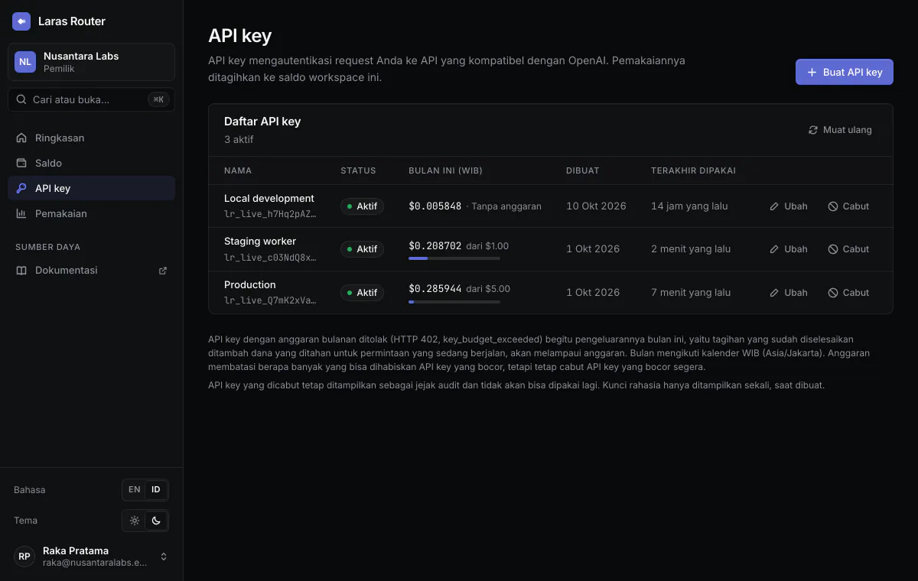The width and height of the screenshot is (918, 581).
Task: Revoke the Production key with Cabut
Action: click(848, 292)
